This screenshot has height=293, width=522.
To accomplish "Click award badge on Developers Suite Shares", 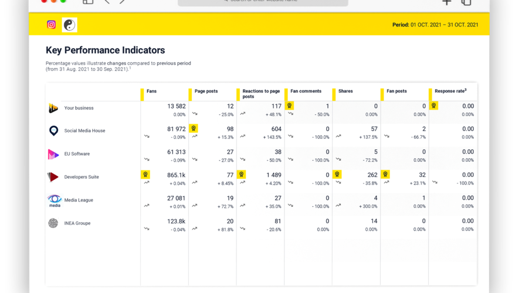I will pos(337,175).
